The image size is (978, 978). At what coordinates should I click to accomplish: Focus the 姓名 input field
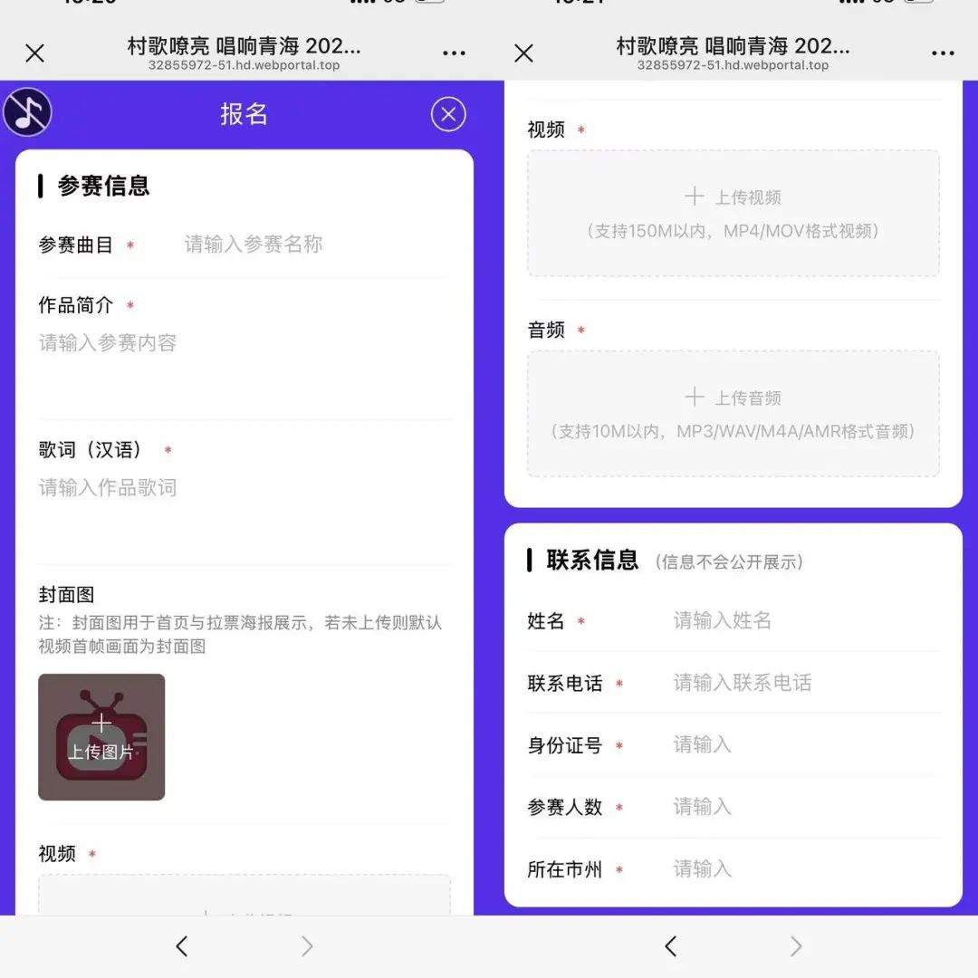(x=801, y=621)
